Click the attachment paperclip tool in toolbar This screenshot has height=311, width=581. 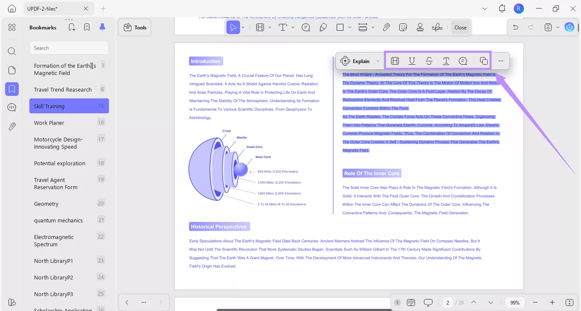coord(386,27)
